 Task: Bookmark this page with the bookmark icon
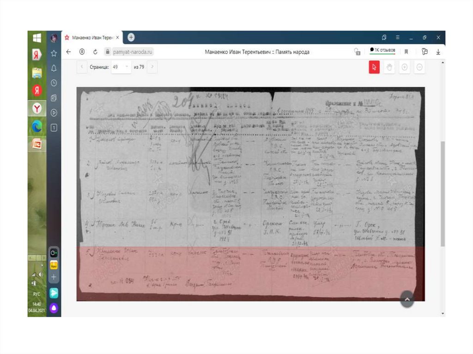point(406,52)
